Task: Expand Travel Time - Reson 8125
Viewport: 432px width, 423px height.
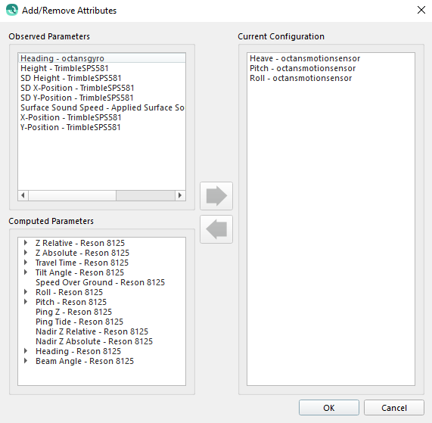Action: (x=26, y=263)
